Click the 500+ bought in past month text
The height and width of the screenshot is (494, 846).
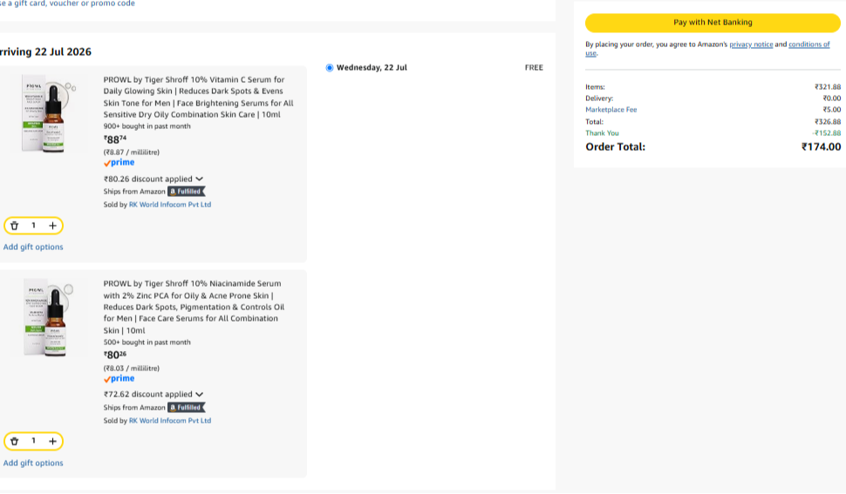[x=147, y=342]
